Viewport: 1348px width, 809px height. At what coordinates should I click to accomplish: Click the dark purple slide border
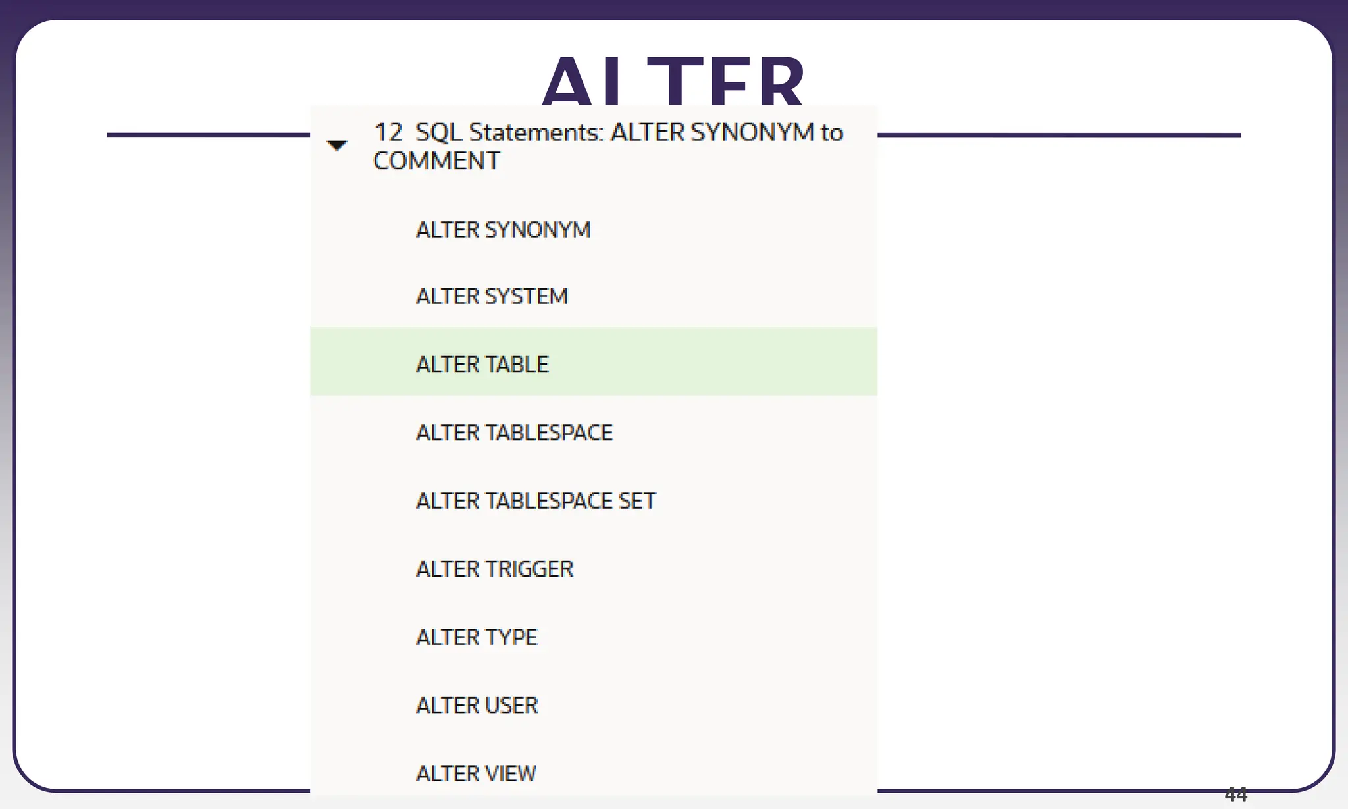[x=673, y=8]
